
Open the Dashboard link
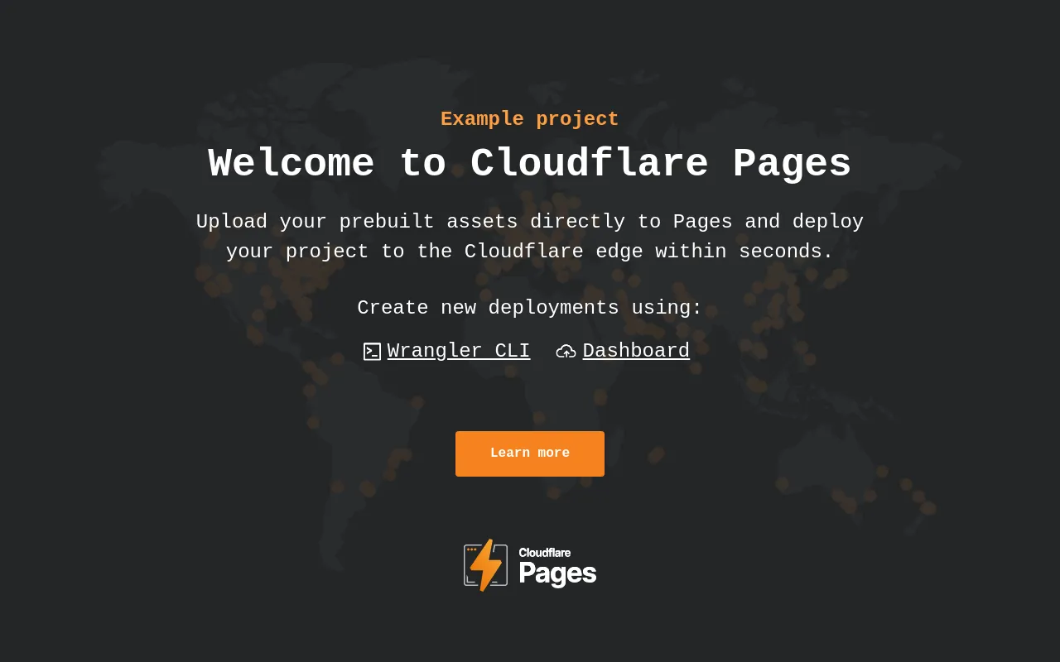point(636,351)
